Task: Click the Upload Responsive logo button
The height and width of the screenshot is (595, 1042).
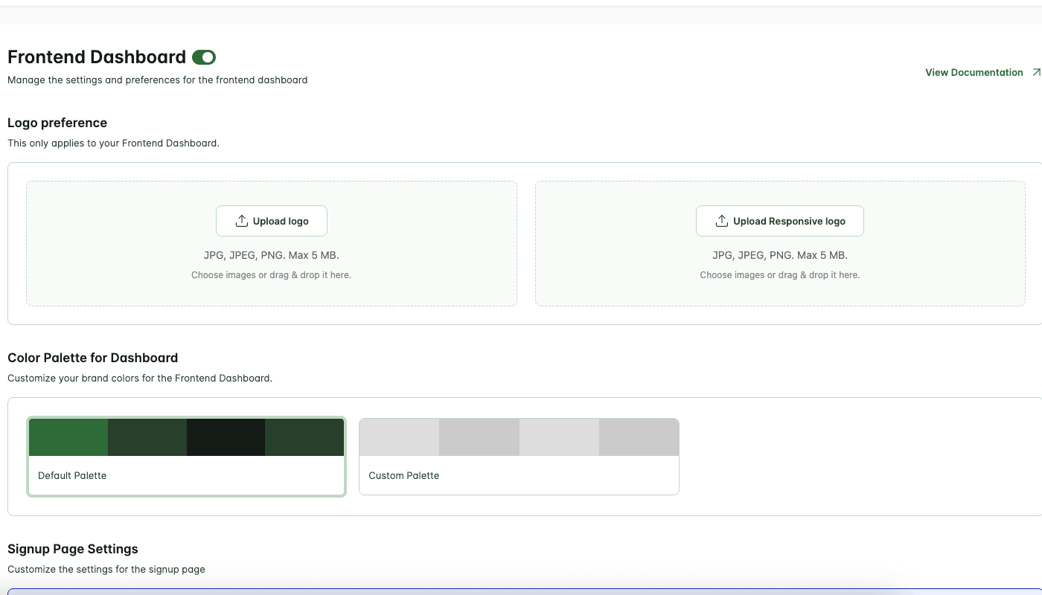Action: tap(780, 221)
